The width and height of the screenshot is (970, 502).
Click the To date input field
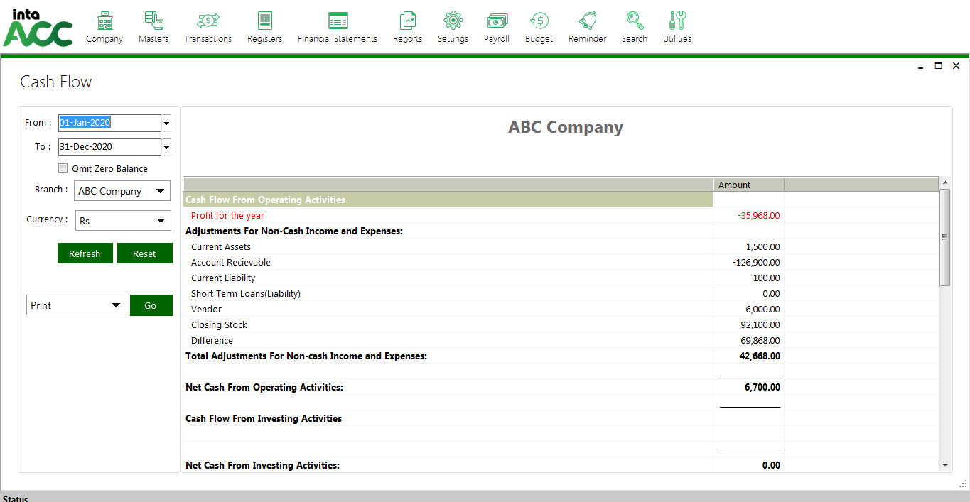(109, 147)
